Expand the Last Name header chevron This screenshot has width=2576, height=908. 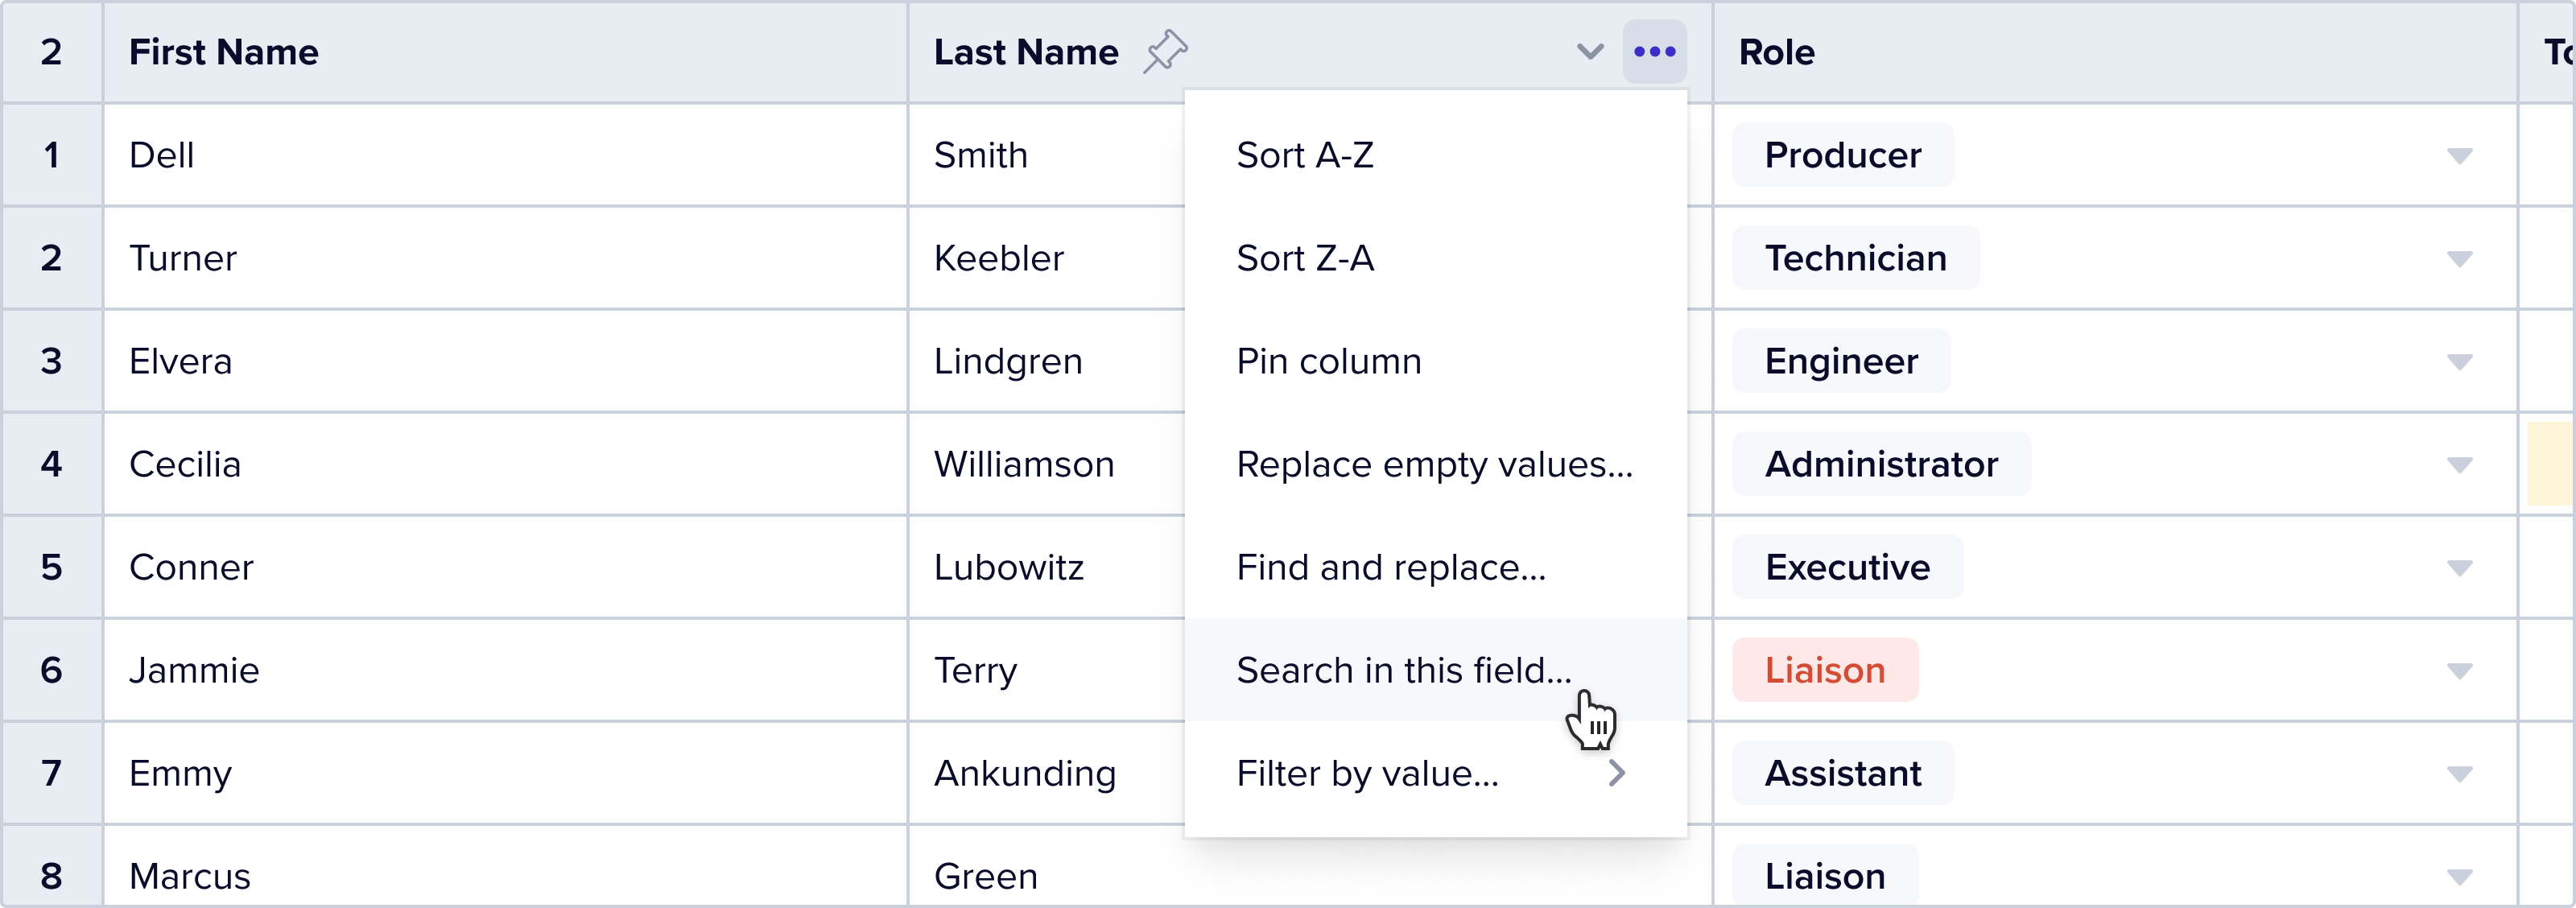tap(1589, 51)
